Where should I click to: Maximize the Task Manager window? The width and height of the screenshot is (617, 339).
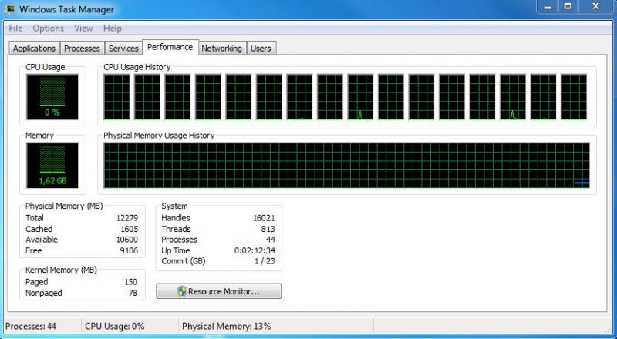pos(568,7)
